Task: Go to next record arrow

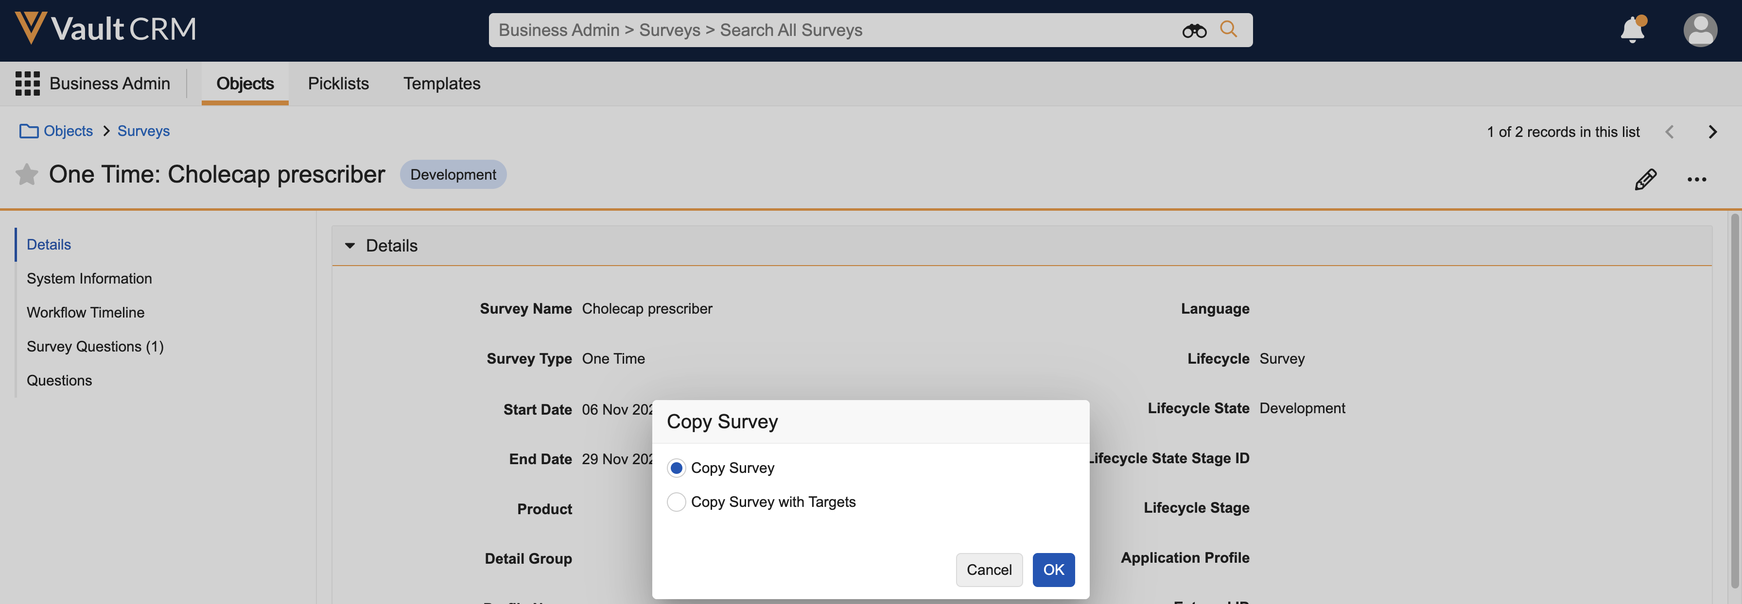Action: [1712, 132]
